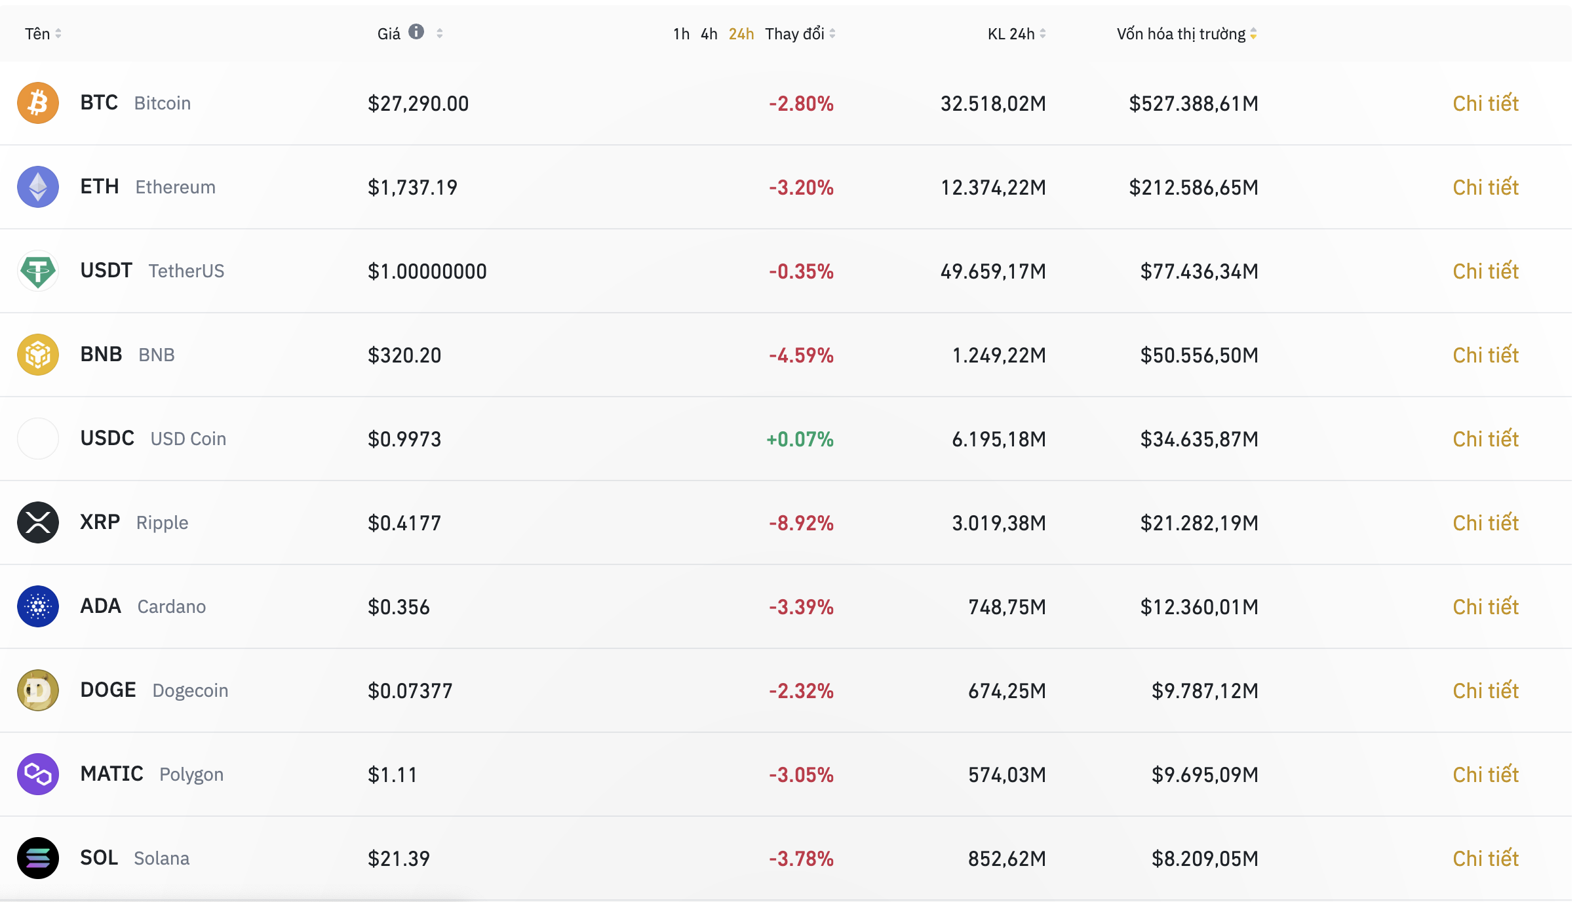
Task: Click the price info icon beside Giá
Action: coord(416,32)
